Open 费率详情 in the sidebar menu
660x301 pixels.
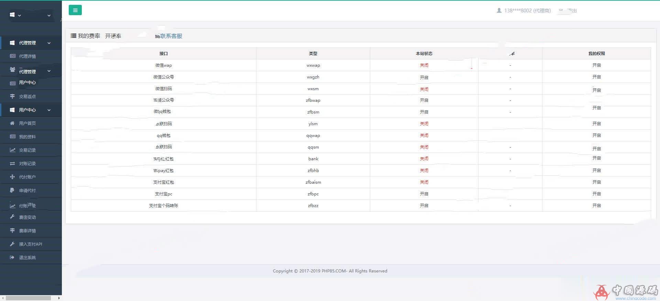pos(27,231)
